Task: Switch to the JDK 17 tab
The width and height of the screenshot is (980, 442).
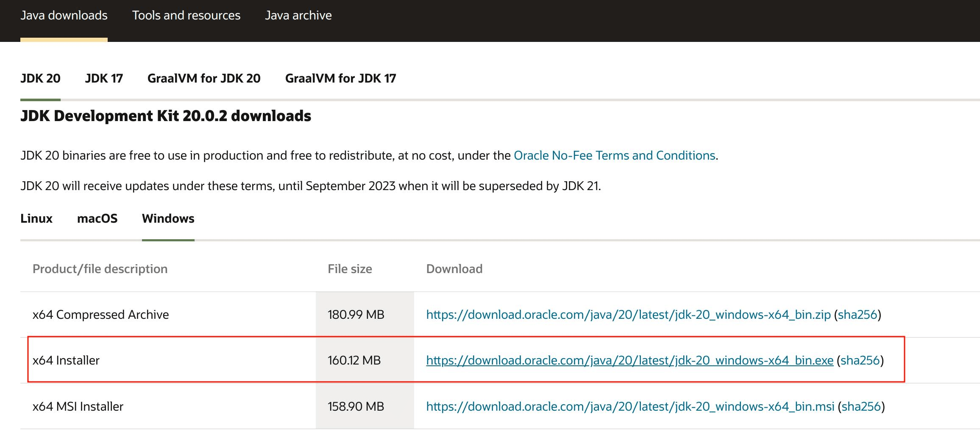Action: 104,78
